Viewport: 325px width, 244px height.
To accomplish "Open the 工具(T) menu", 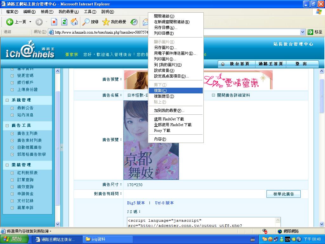I will [x=90, y=12].
